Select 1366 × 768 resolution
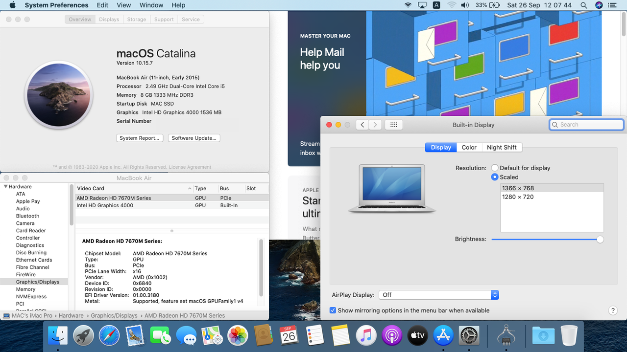This screenshot has height=352, width=627. click(552, 188)
